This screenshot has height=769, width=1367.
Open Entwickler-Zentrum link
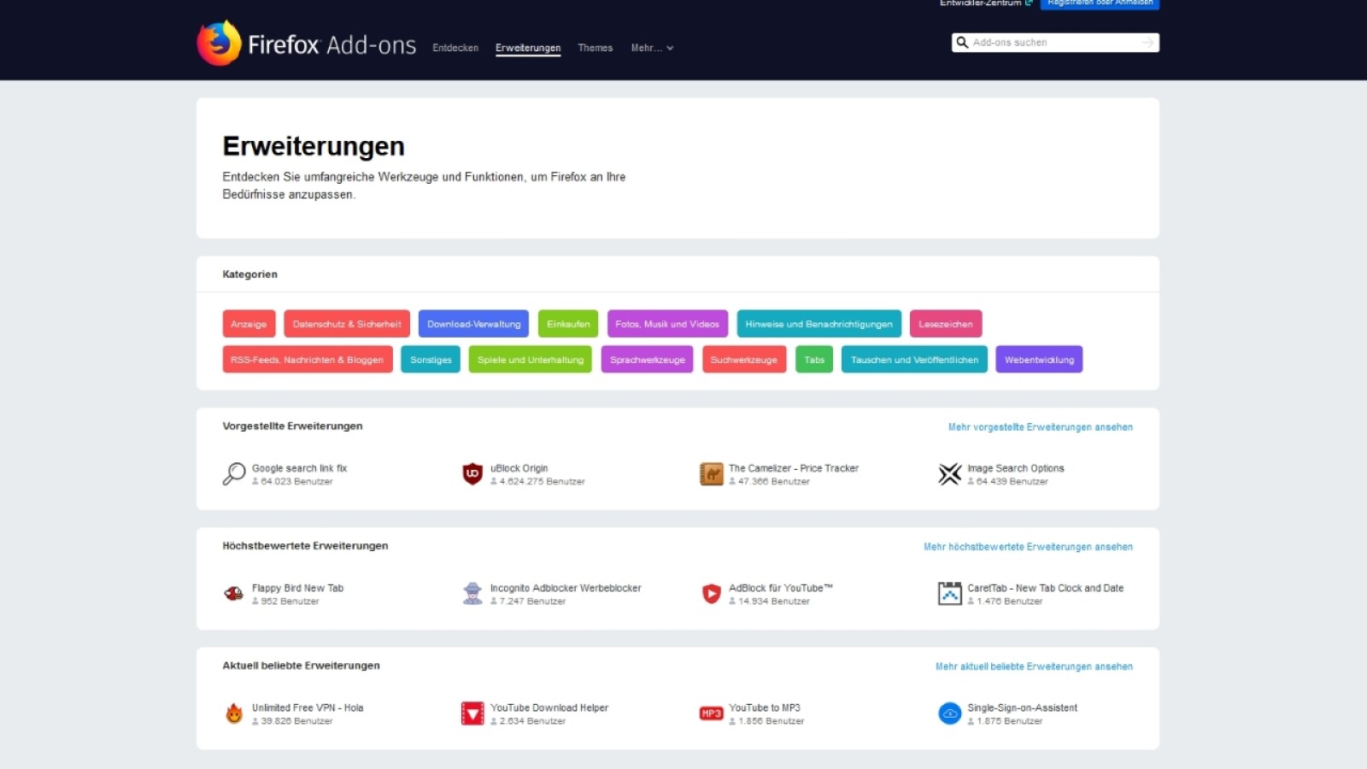986,3
